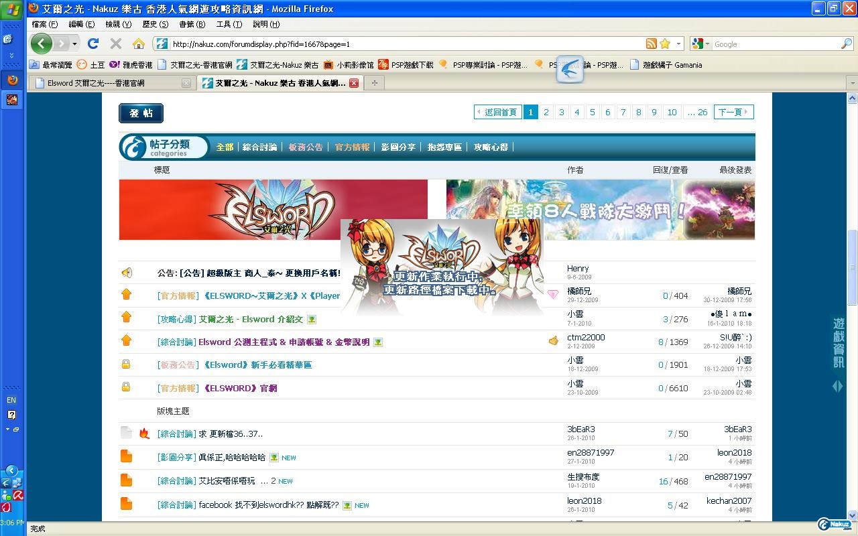Image resolution: width=858 pixels, height=536 pixels.
Task: Select the 板務公告 category filter
Action: pos(306,147)
